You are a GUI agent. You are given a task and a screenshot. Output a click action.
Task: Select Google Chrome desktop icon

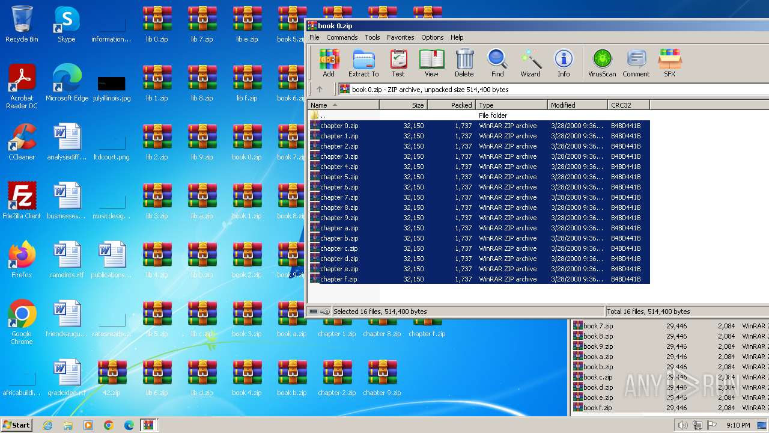[22, 322]
